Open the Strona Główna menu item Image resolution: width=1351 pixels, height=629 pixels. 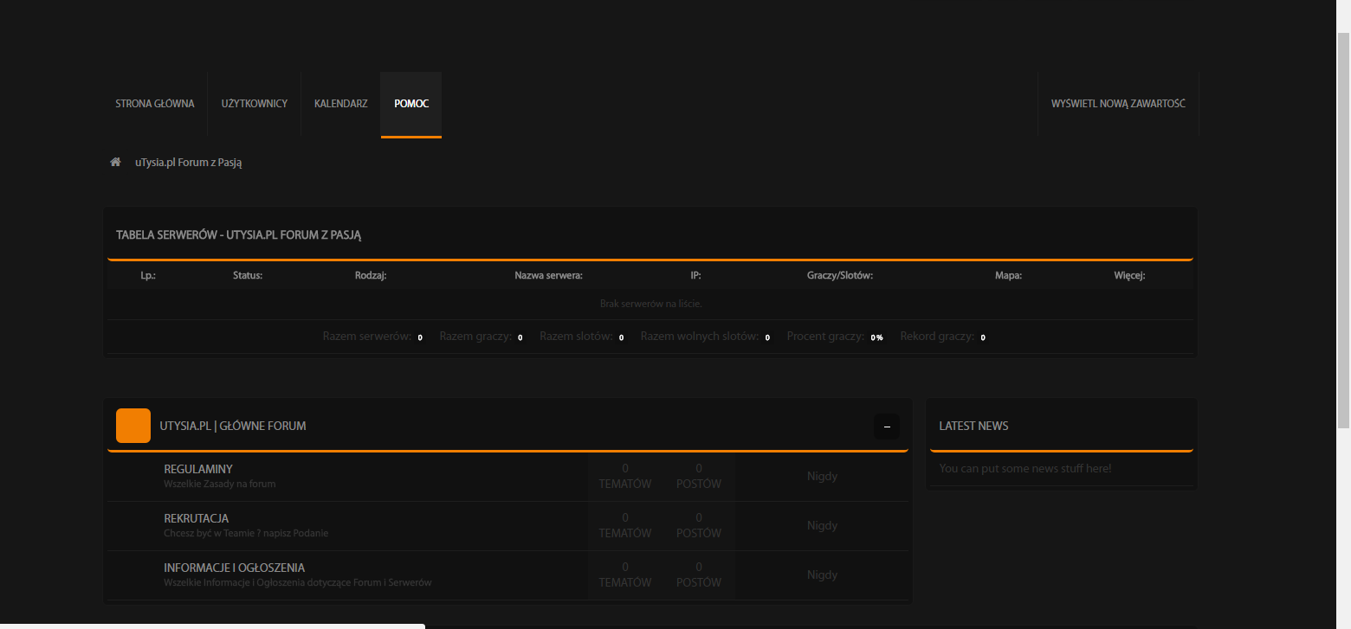point(155,104)
